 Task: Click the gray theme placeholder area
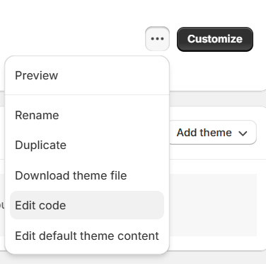pyautogui.click(x=213, y=205)
